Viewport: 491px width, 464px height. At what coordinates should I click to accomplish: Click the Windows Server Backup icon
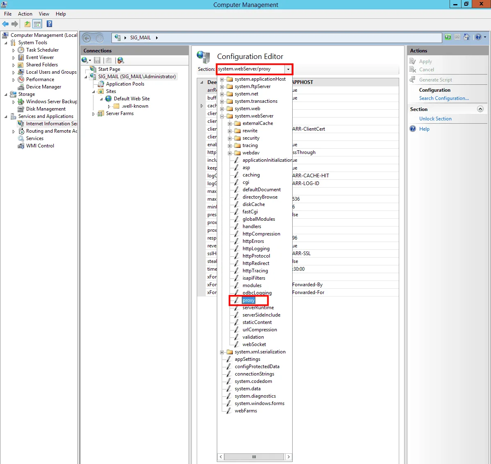pyautogui.click(x=21, y=102)
